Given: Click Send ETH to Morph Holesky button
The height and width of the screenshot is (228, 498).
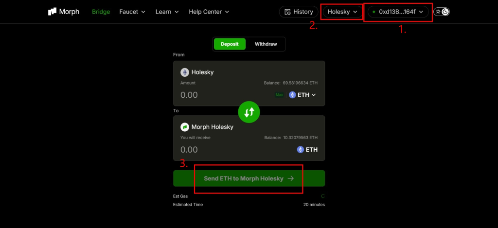Looking at the screenshot, I should [x=249, y=178].
